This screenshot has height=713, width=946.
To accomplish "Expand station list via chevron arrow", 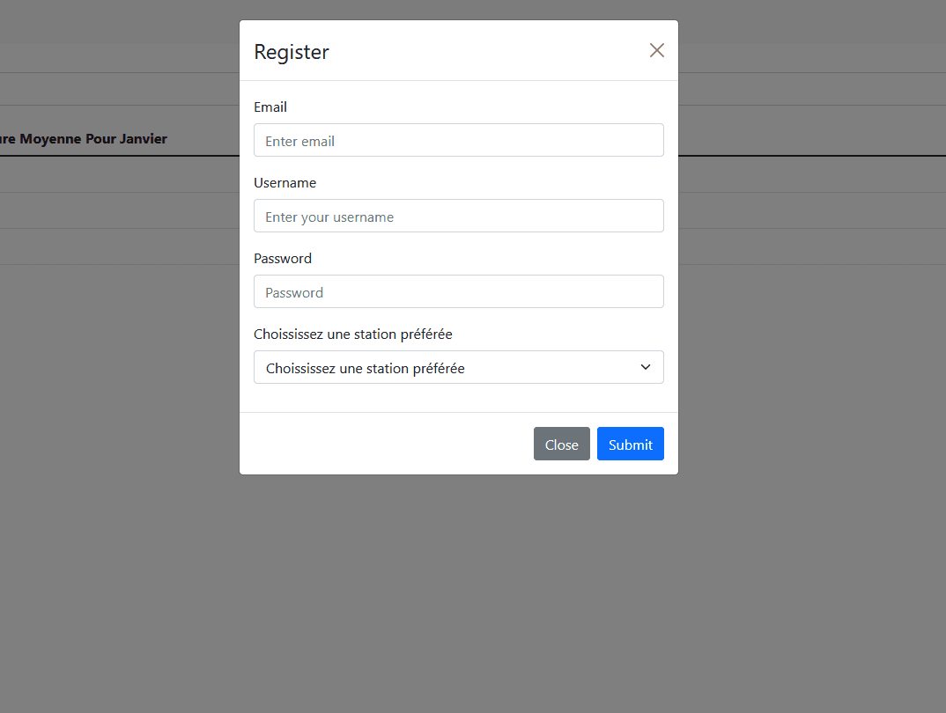I will pyautogui.click(x=645, y=367).
